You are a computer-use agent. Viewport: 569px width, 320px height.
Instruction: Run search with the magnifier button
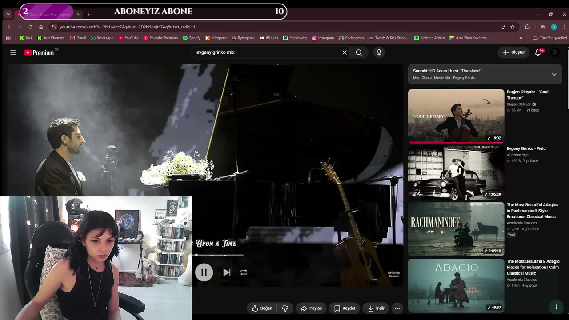359,52
